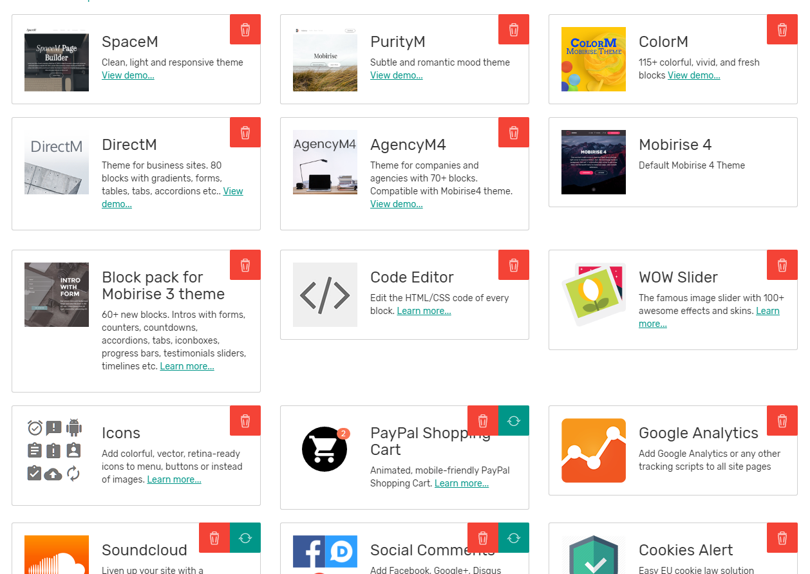Click refresh icon on Soundcloud card

point(245,538)
